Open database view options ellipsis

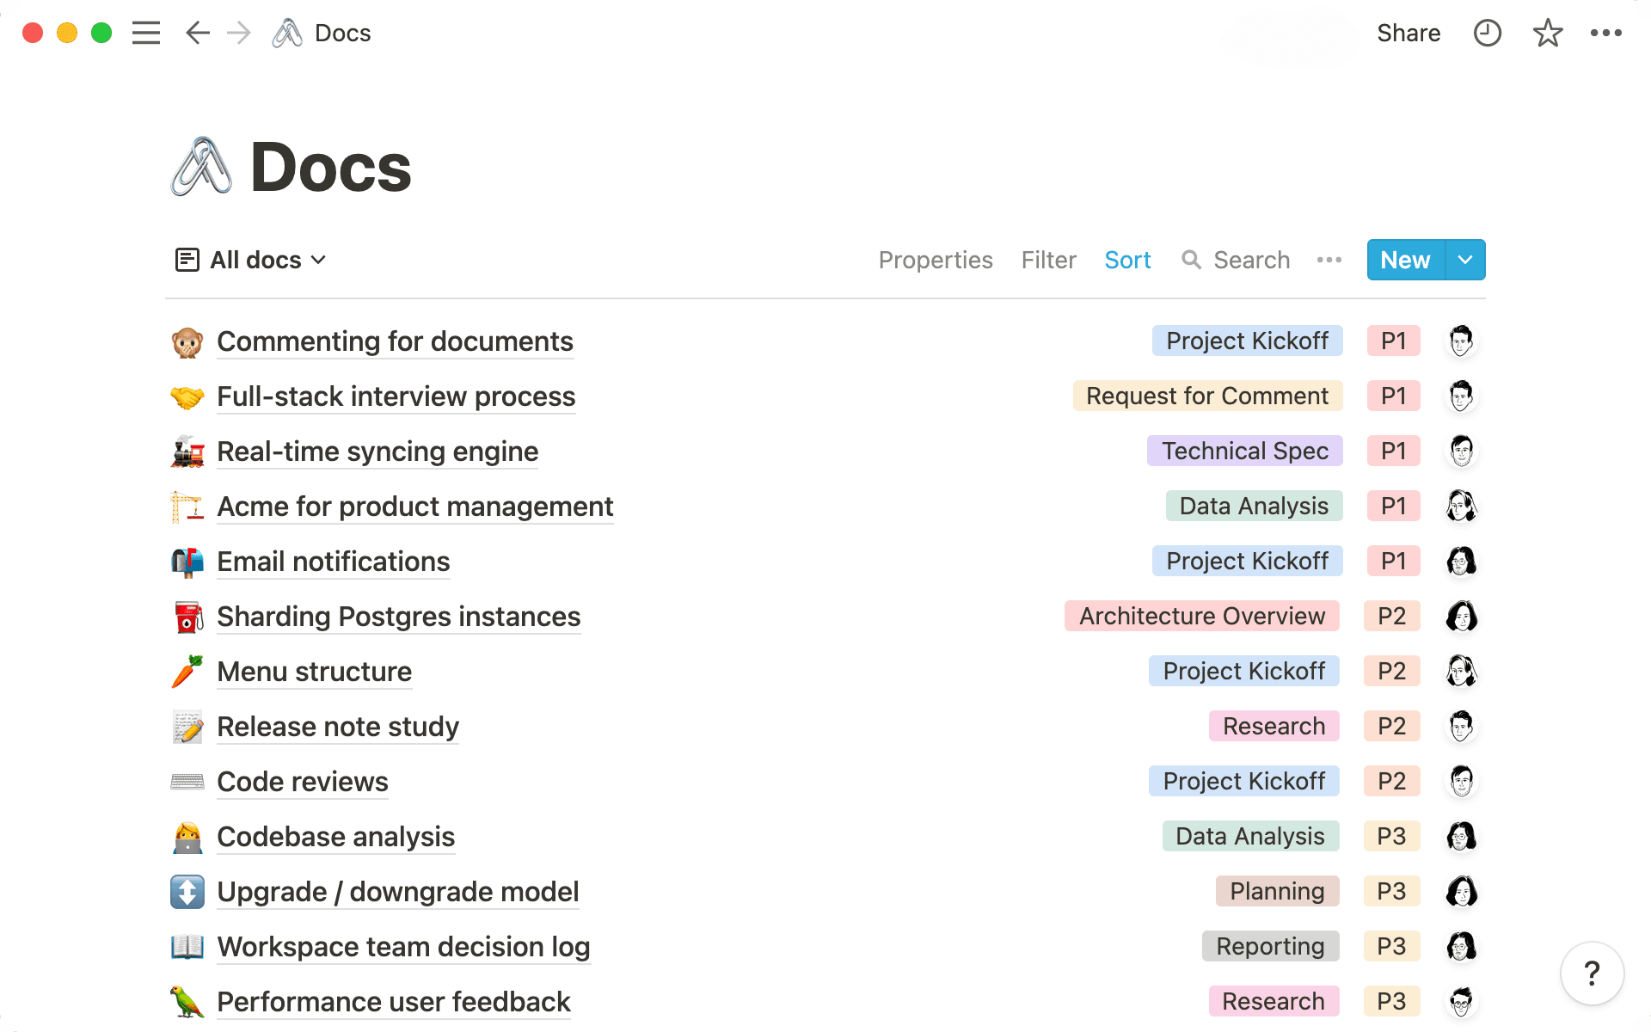click(x=1329, y=260)
